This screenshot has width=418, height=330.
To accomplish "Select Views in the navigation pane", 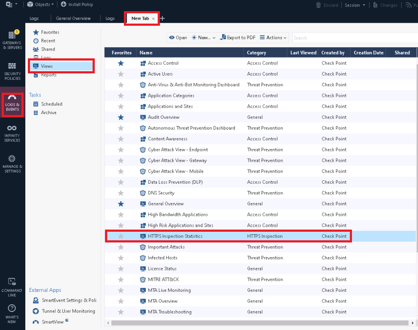I will pyautogui.click(x=61, y=66).
